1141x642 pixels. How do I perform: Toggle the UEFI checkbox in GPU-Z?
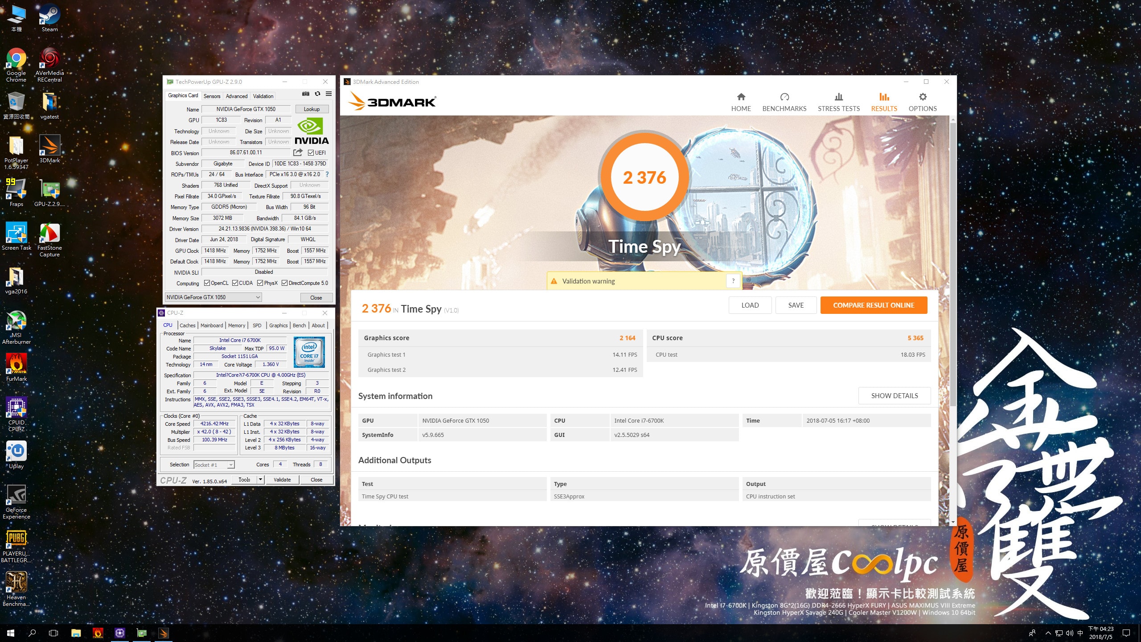(311, 153)
